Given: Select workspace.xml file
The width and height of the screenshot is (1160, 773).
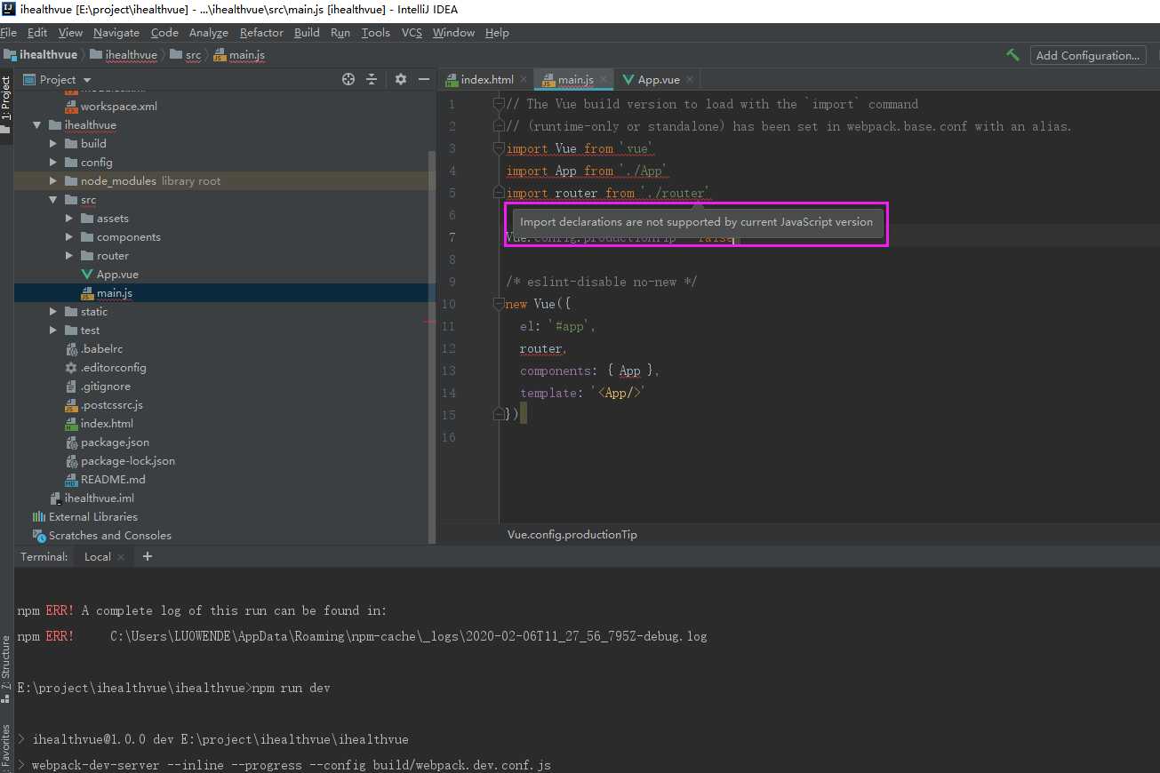Looking at the screenshot, I should (118, 107).
